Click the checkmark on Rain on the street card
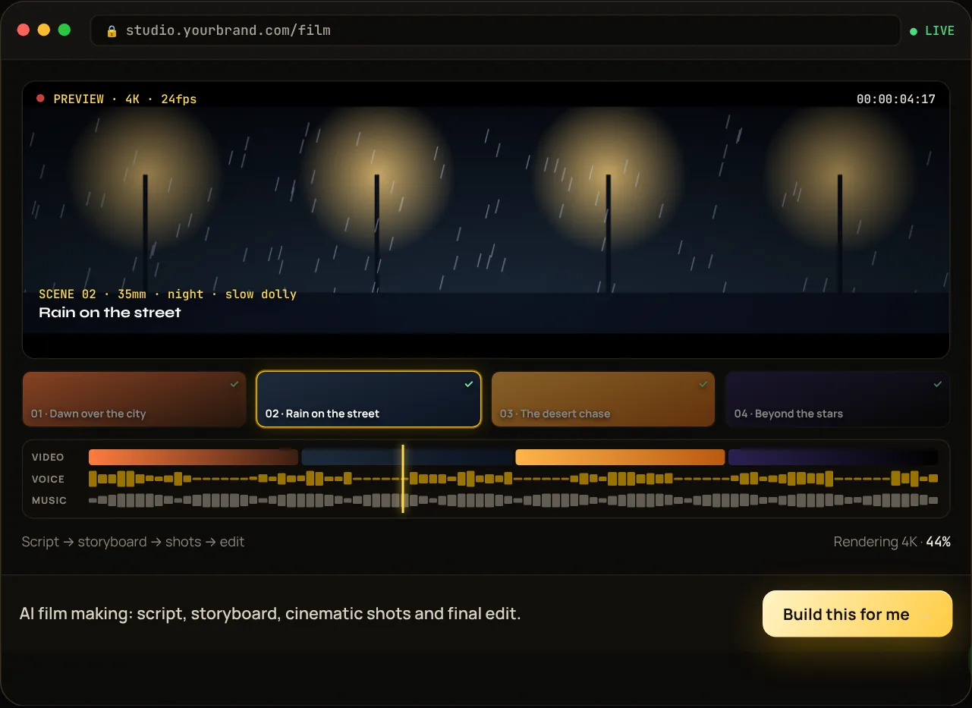Screen dimensions: 972x708 point(469,385)
